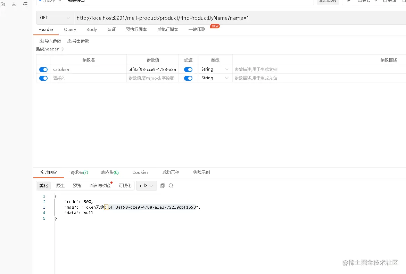Click the download icon in left sidebar
Viewport: 406px width, 274px height.
point(14,4)
